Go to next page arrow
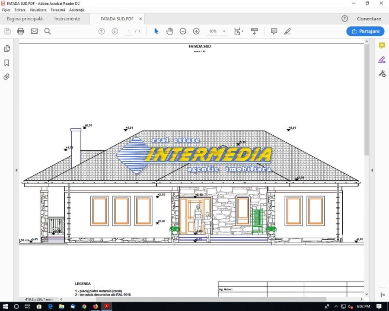 (x=115, y=31)
